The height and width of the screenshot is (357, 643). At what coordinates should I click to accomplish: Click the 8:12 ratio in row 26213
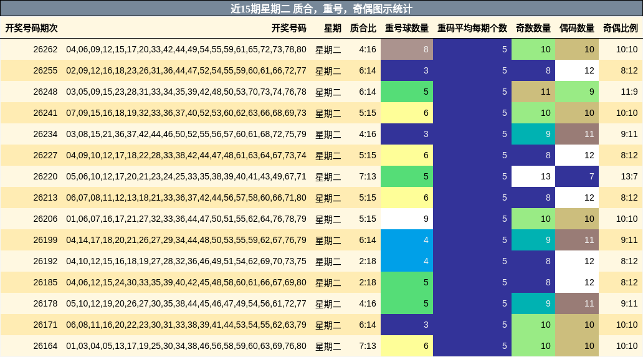pos(629,198)
